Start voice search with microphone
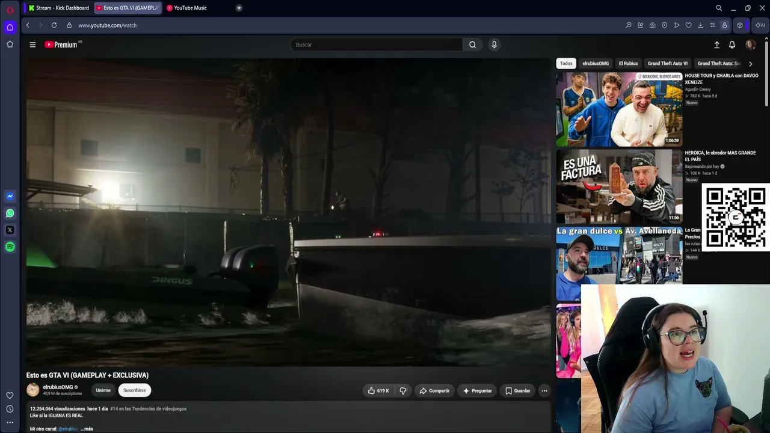 494,45
